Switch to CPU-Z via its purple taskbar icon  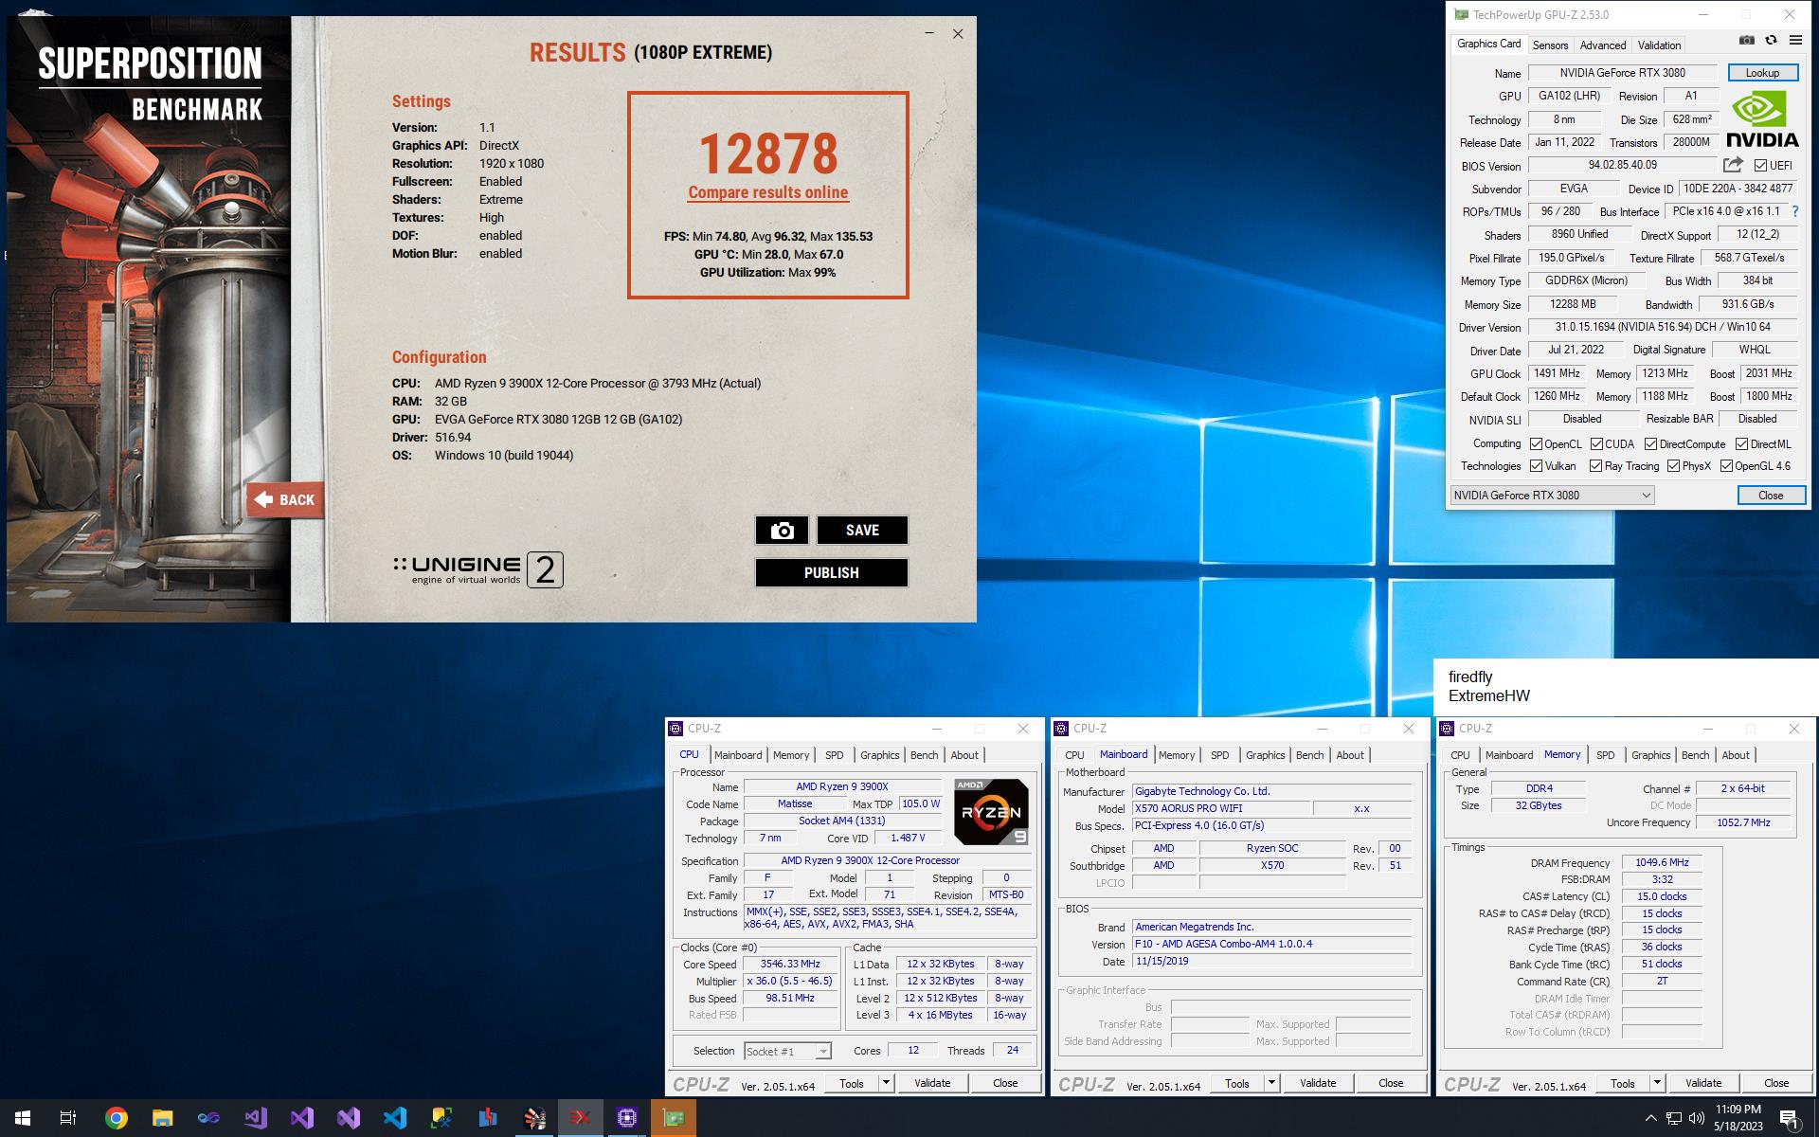coord(627,1118)
